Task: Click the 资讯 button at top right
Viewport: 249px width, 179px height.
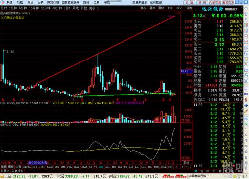Action: (202, 2)
